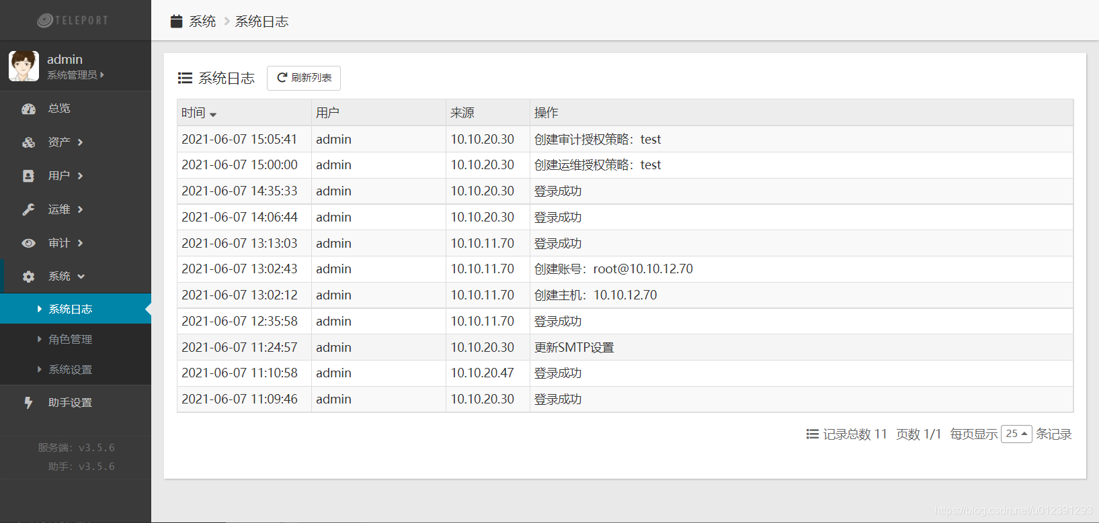Click the 用户 address book icon
The width and height of the screenshot is (1099, 523).
click(x=28, y=176)
